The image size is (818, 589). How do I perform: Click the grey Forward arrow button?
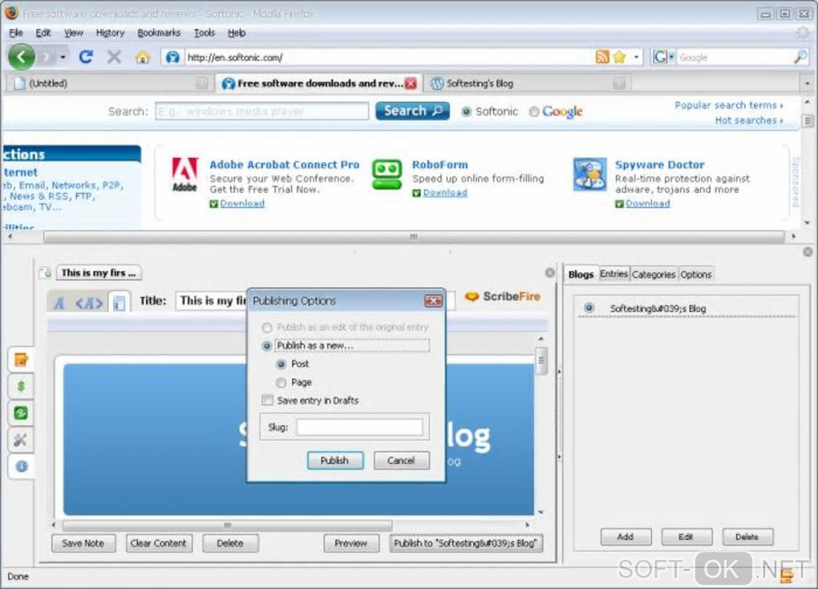(x=47, y=56)
